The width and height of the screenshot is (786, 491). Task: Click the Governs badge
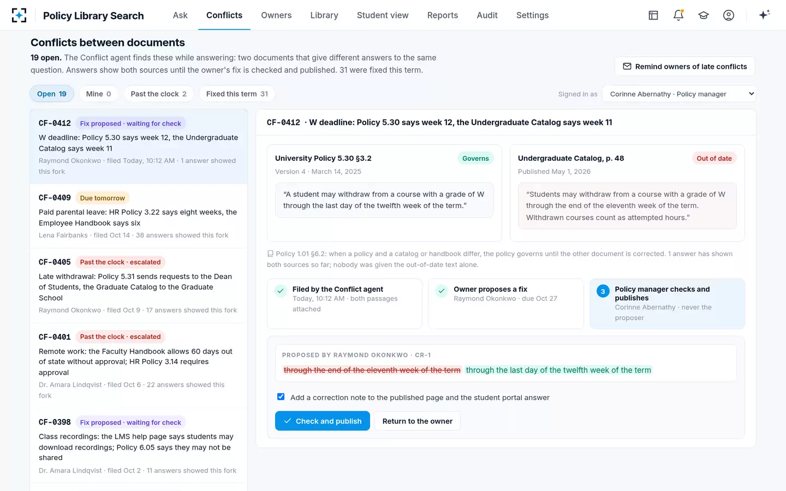(475, 158)
